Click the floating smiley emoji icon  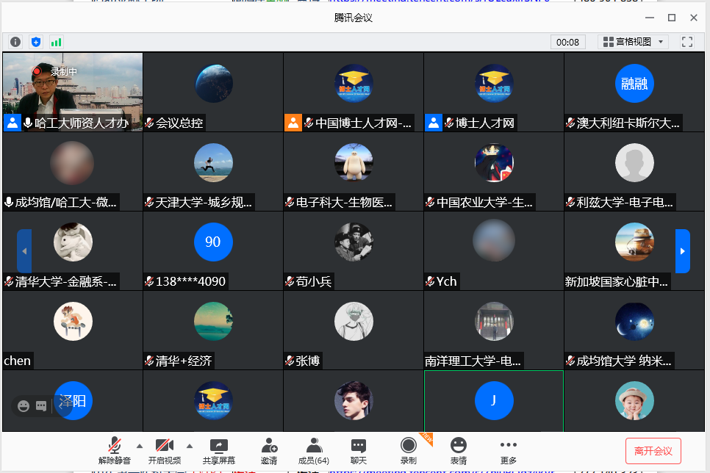click(24, 406)
